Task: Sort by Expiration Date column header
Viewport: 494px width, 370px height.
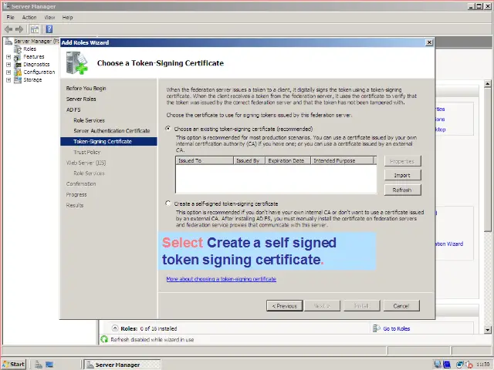Action: 288,160
